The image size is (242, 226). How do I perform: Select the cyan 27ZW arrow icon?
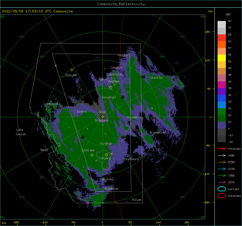[222, 169]
